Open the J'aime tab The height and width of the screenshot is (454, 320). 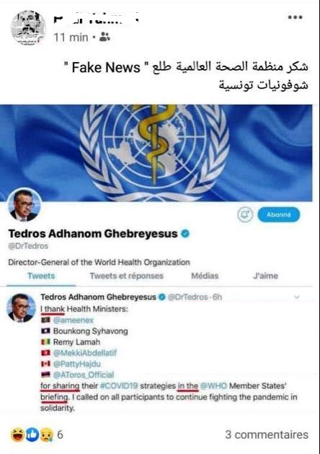pos(265,276)
